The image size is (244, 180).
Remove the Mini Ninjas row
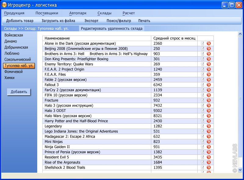(x=209, y=142)
